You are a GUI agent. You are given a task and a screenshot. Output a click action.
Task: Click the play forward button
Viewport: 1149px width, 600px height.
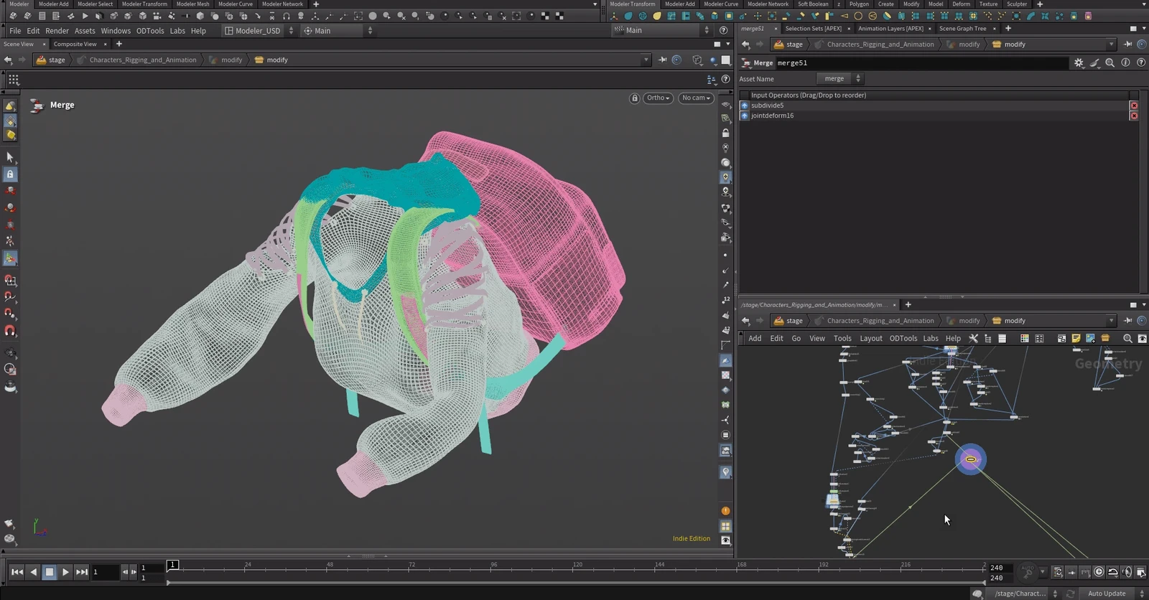pos(65,572)
